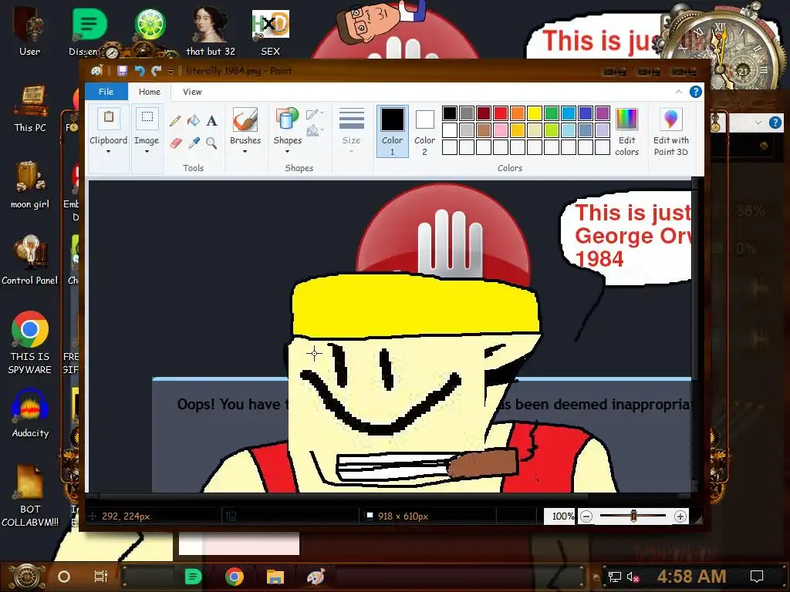Pick the red color swatch
790x592 pixels.
coord(501,113)
